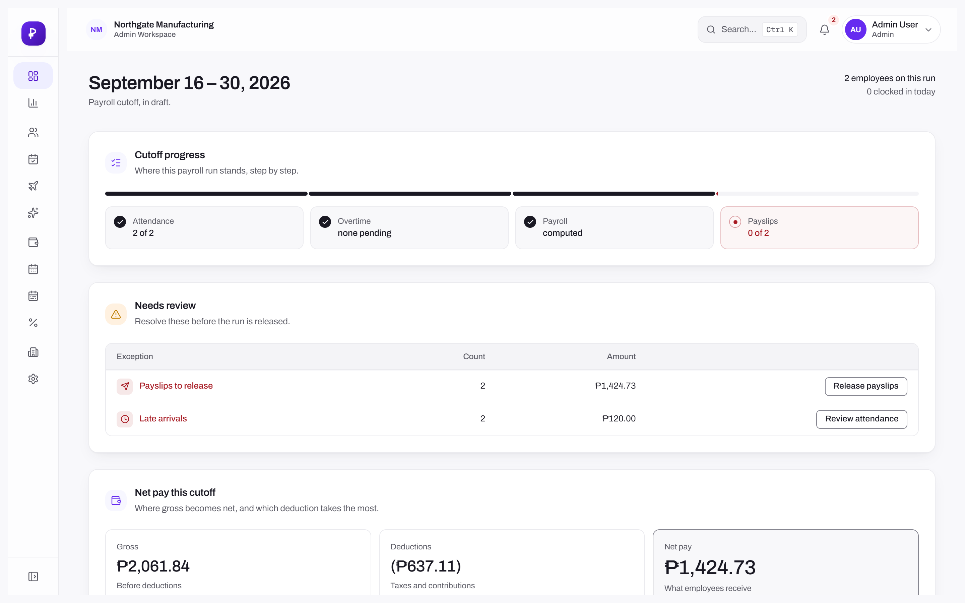Open the wallet payroll icon in sidebar
965x603 pixels.
pos(33,242)
